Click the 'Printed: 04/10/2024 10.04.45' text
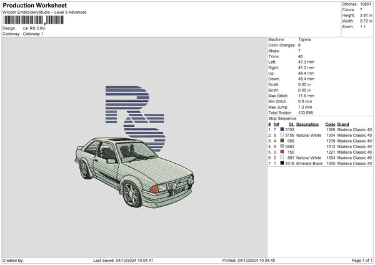This screenshot has width=375, height=265. coord(249,261)
